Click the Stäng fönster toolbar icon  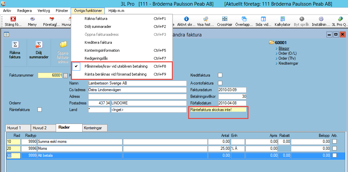pos(13,19)
